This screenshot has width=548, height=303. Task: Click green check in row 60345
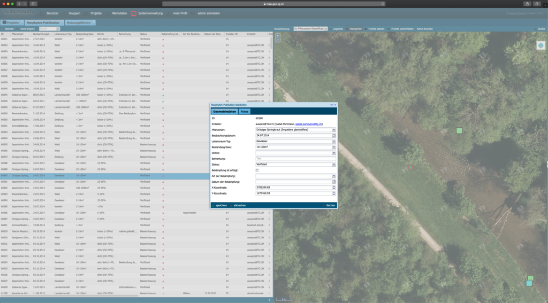[x=163, y=95]
